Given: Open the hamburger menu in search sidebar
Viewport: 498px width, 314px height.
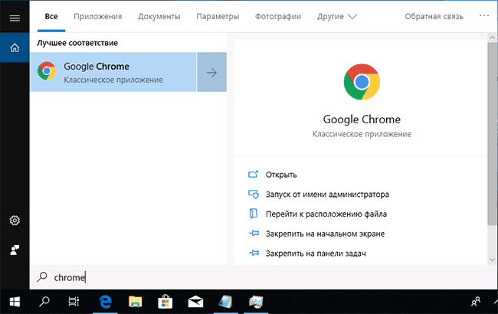Looking at the screenshot, I should [15, 18].
